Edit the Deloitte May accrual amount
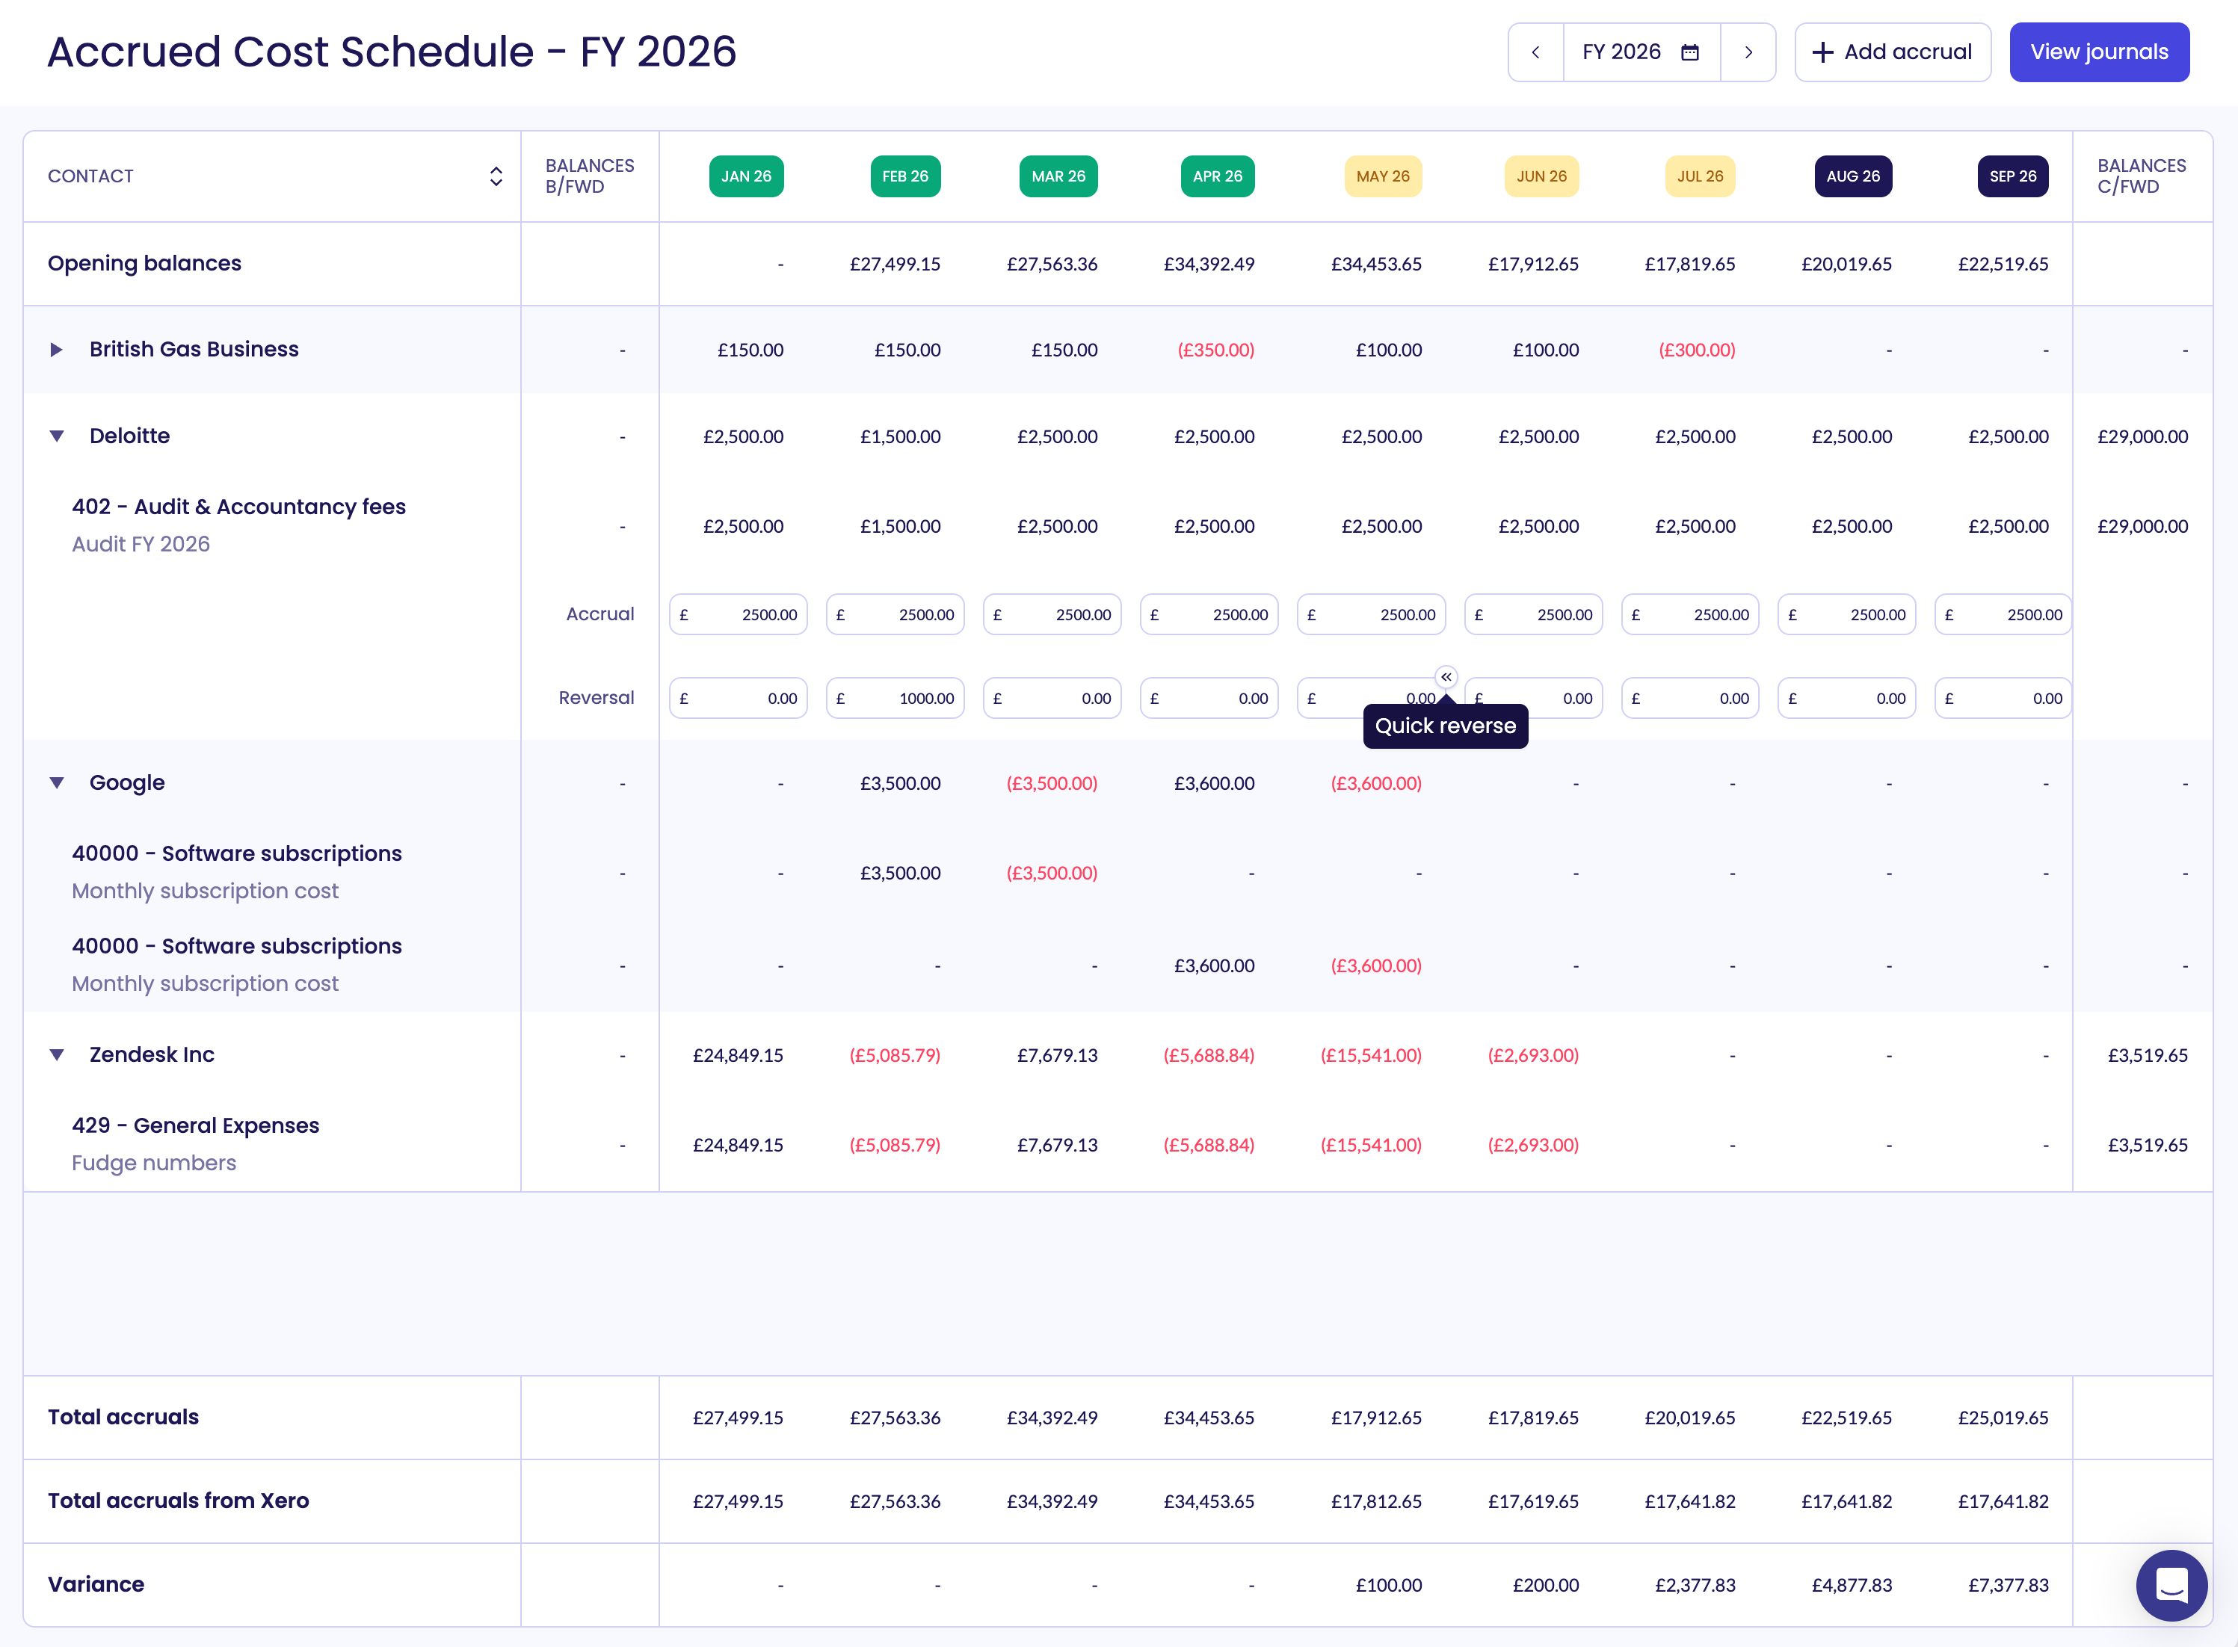The image size is (2238, 1647). click(x=1372, y=614)
